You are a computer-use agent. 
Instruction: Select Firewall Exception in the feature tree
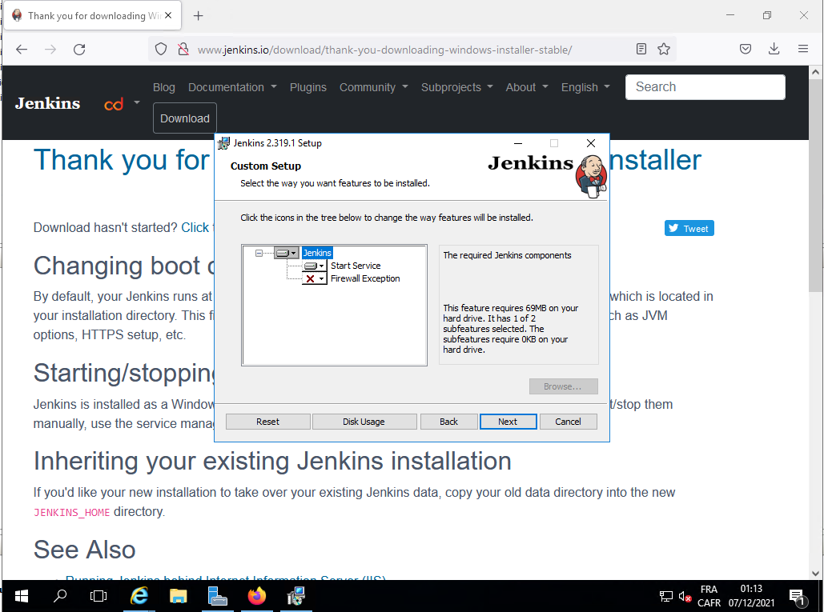point(365,278)
